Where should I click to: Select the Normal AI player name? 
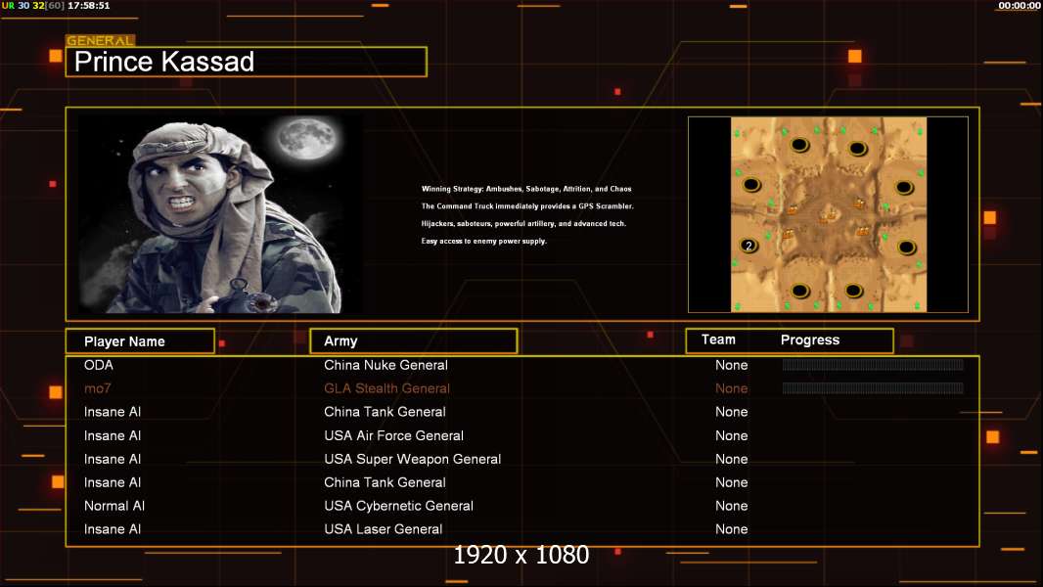(114, 506)
